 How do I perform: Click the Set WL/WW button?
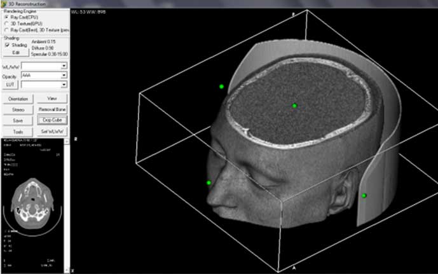pos(52,131)
